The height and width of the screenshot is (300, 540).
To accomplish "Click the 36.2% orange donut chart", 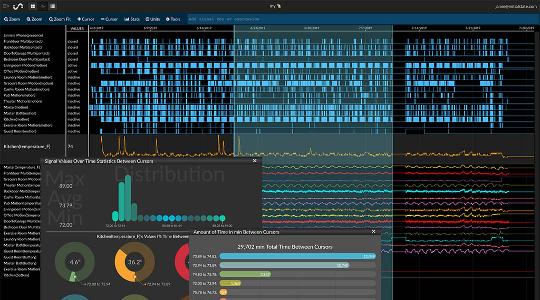I will [134, 262].
